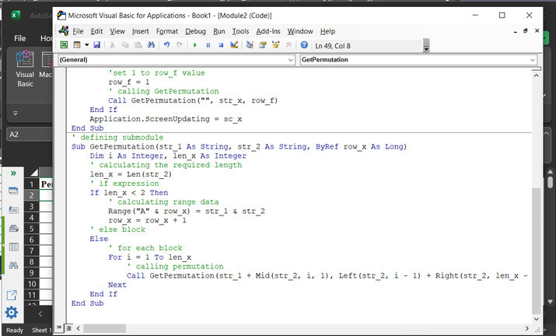Run the macro with green play icon
This screenshot has width=556, height=336.
194,45
